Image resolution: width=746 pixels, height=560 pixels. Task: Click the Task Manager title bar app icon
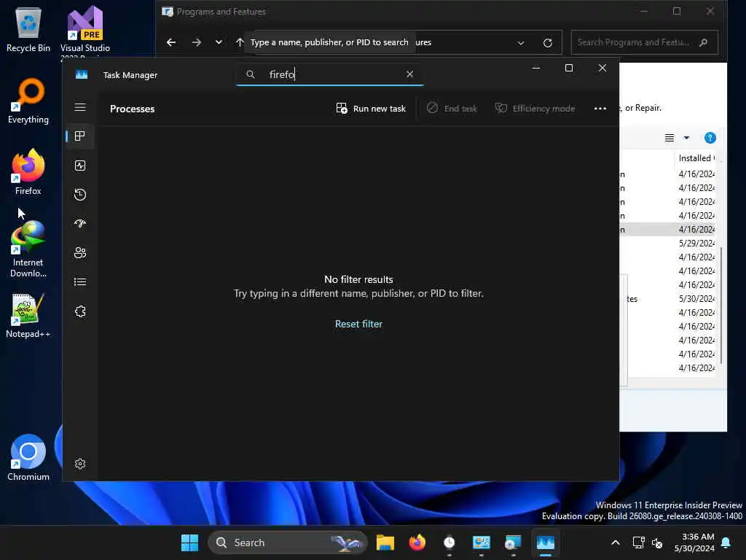point(82,75)
